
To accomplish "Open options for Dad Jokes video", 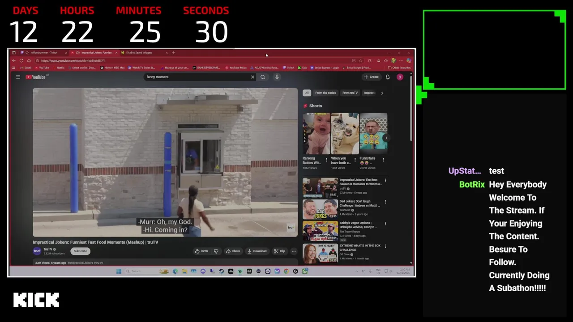I will tap(385, 202).
